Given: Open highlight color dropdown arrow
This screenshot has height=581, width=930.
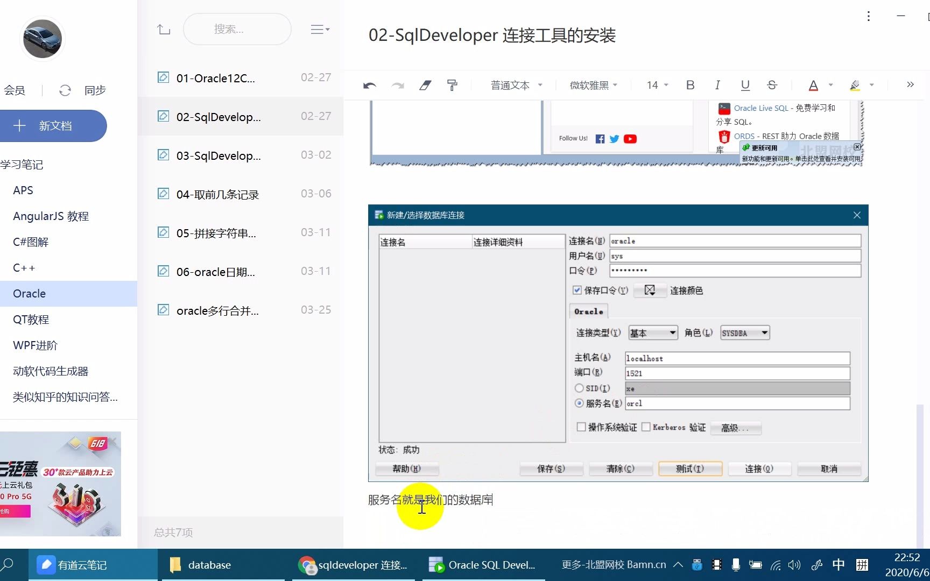Looking at the screenshot, I should click(872, 85).
